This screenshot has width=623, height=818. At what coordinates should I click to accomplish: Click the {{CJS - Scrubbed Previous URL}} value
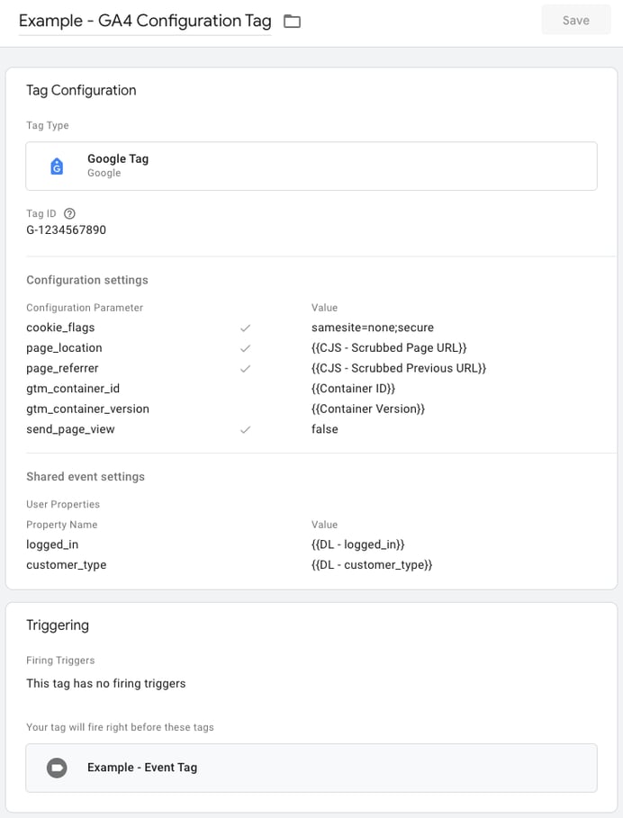click(x=399, y=368)
